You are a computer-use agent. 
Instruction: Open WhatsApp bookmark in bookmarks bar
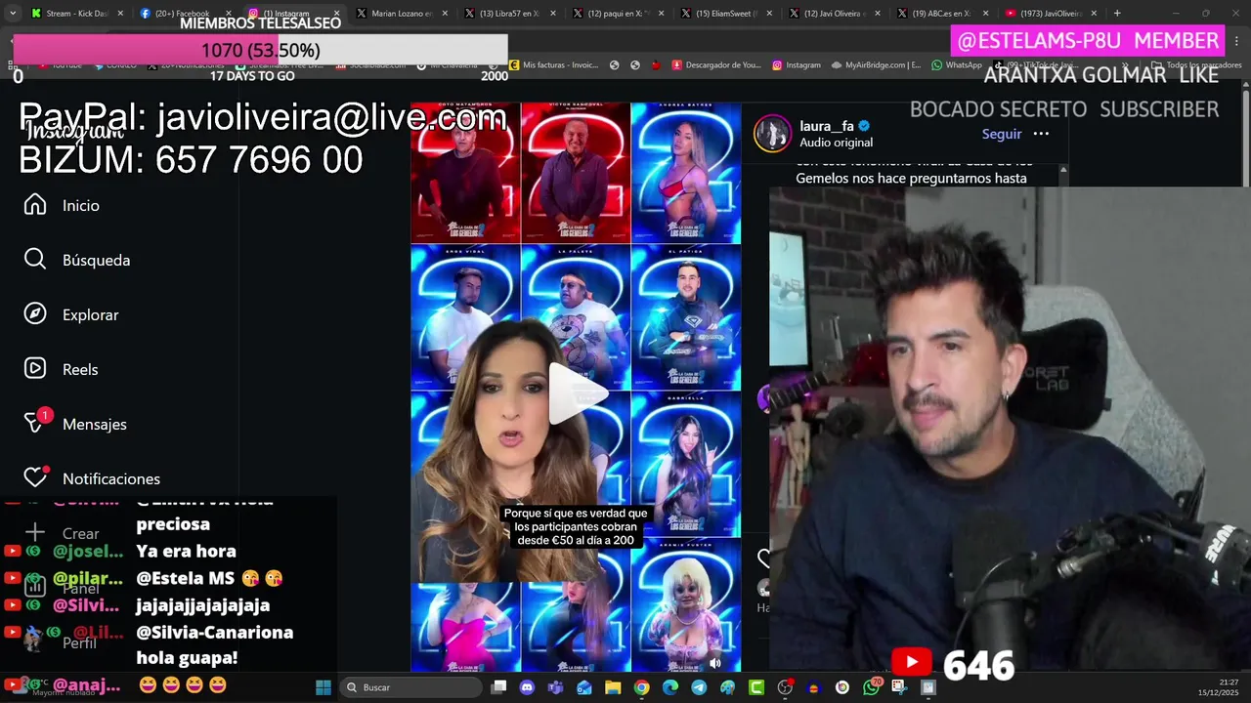pyautogui.click(x=956, y=65)
